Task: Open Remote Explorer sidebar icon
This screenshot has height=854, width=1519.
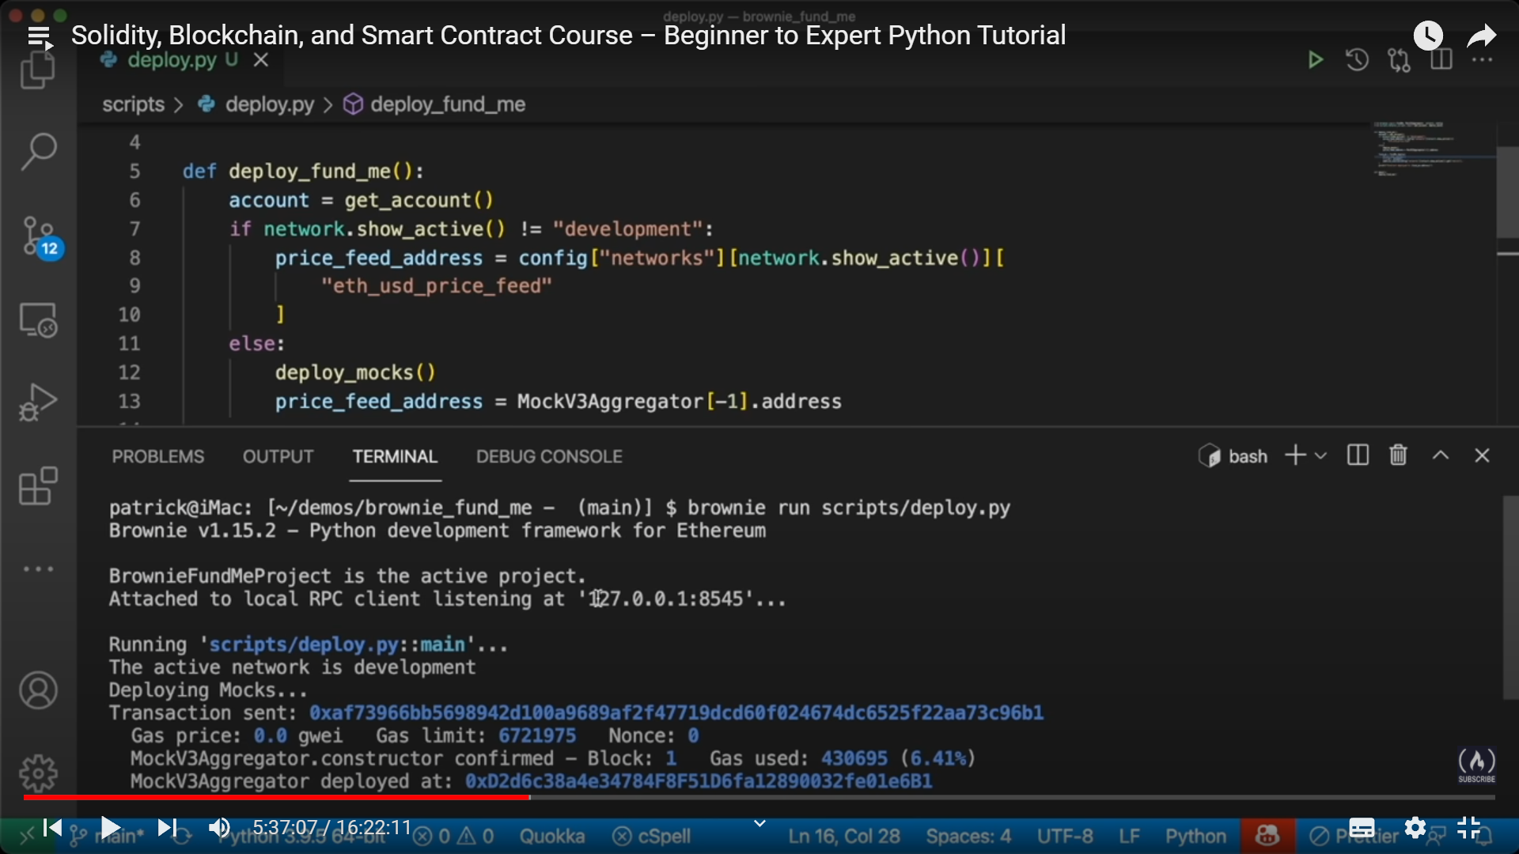Action: coord(38,320)
